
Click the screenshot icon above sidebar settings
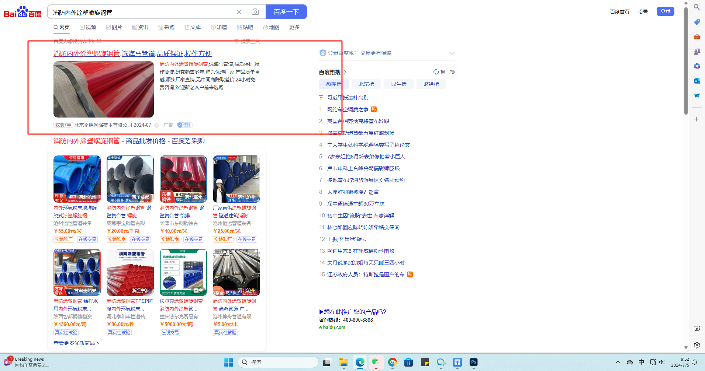click(697, 328)
